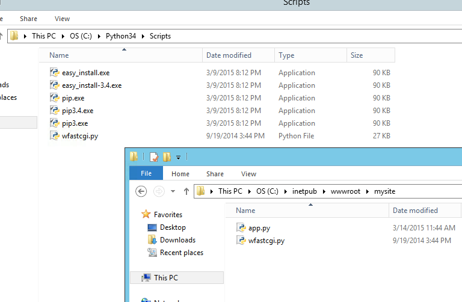Click mysite in the address bar
Image resolution: width=462 pixels, height=302 pixels.
pyautogui.click(x=384, y=191)
